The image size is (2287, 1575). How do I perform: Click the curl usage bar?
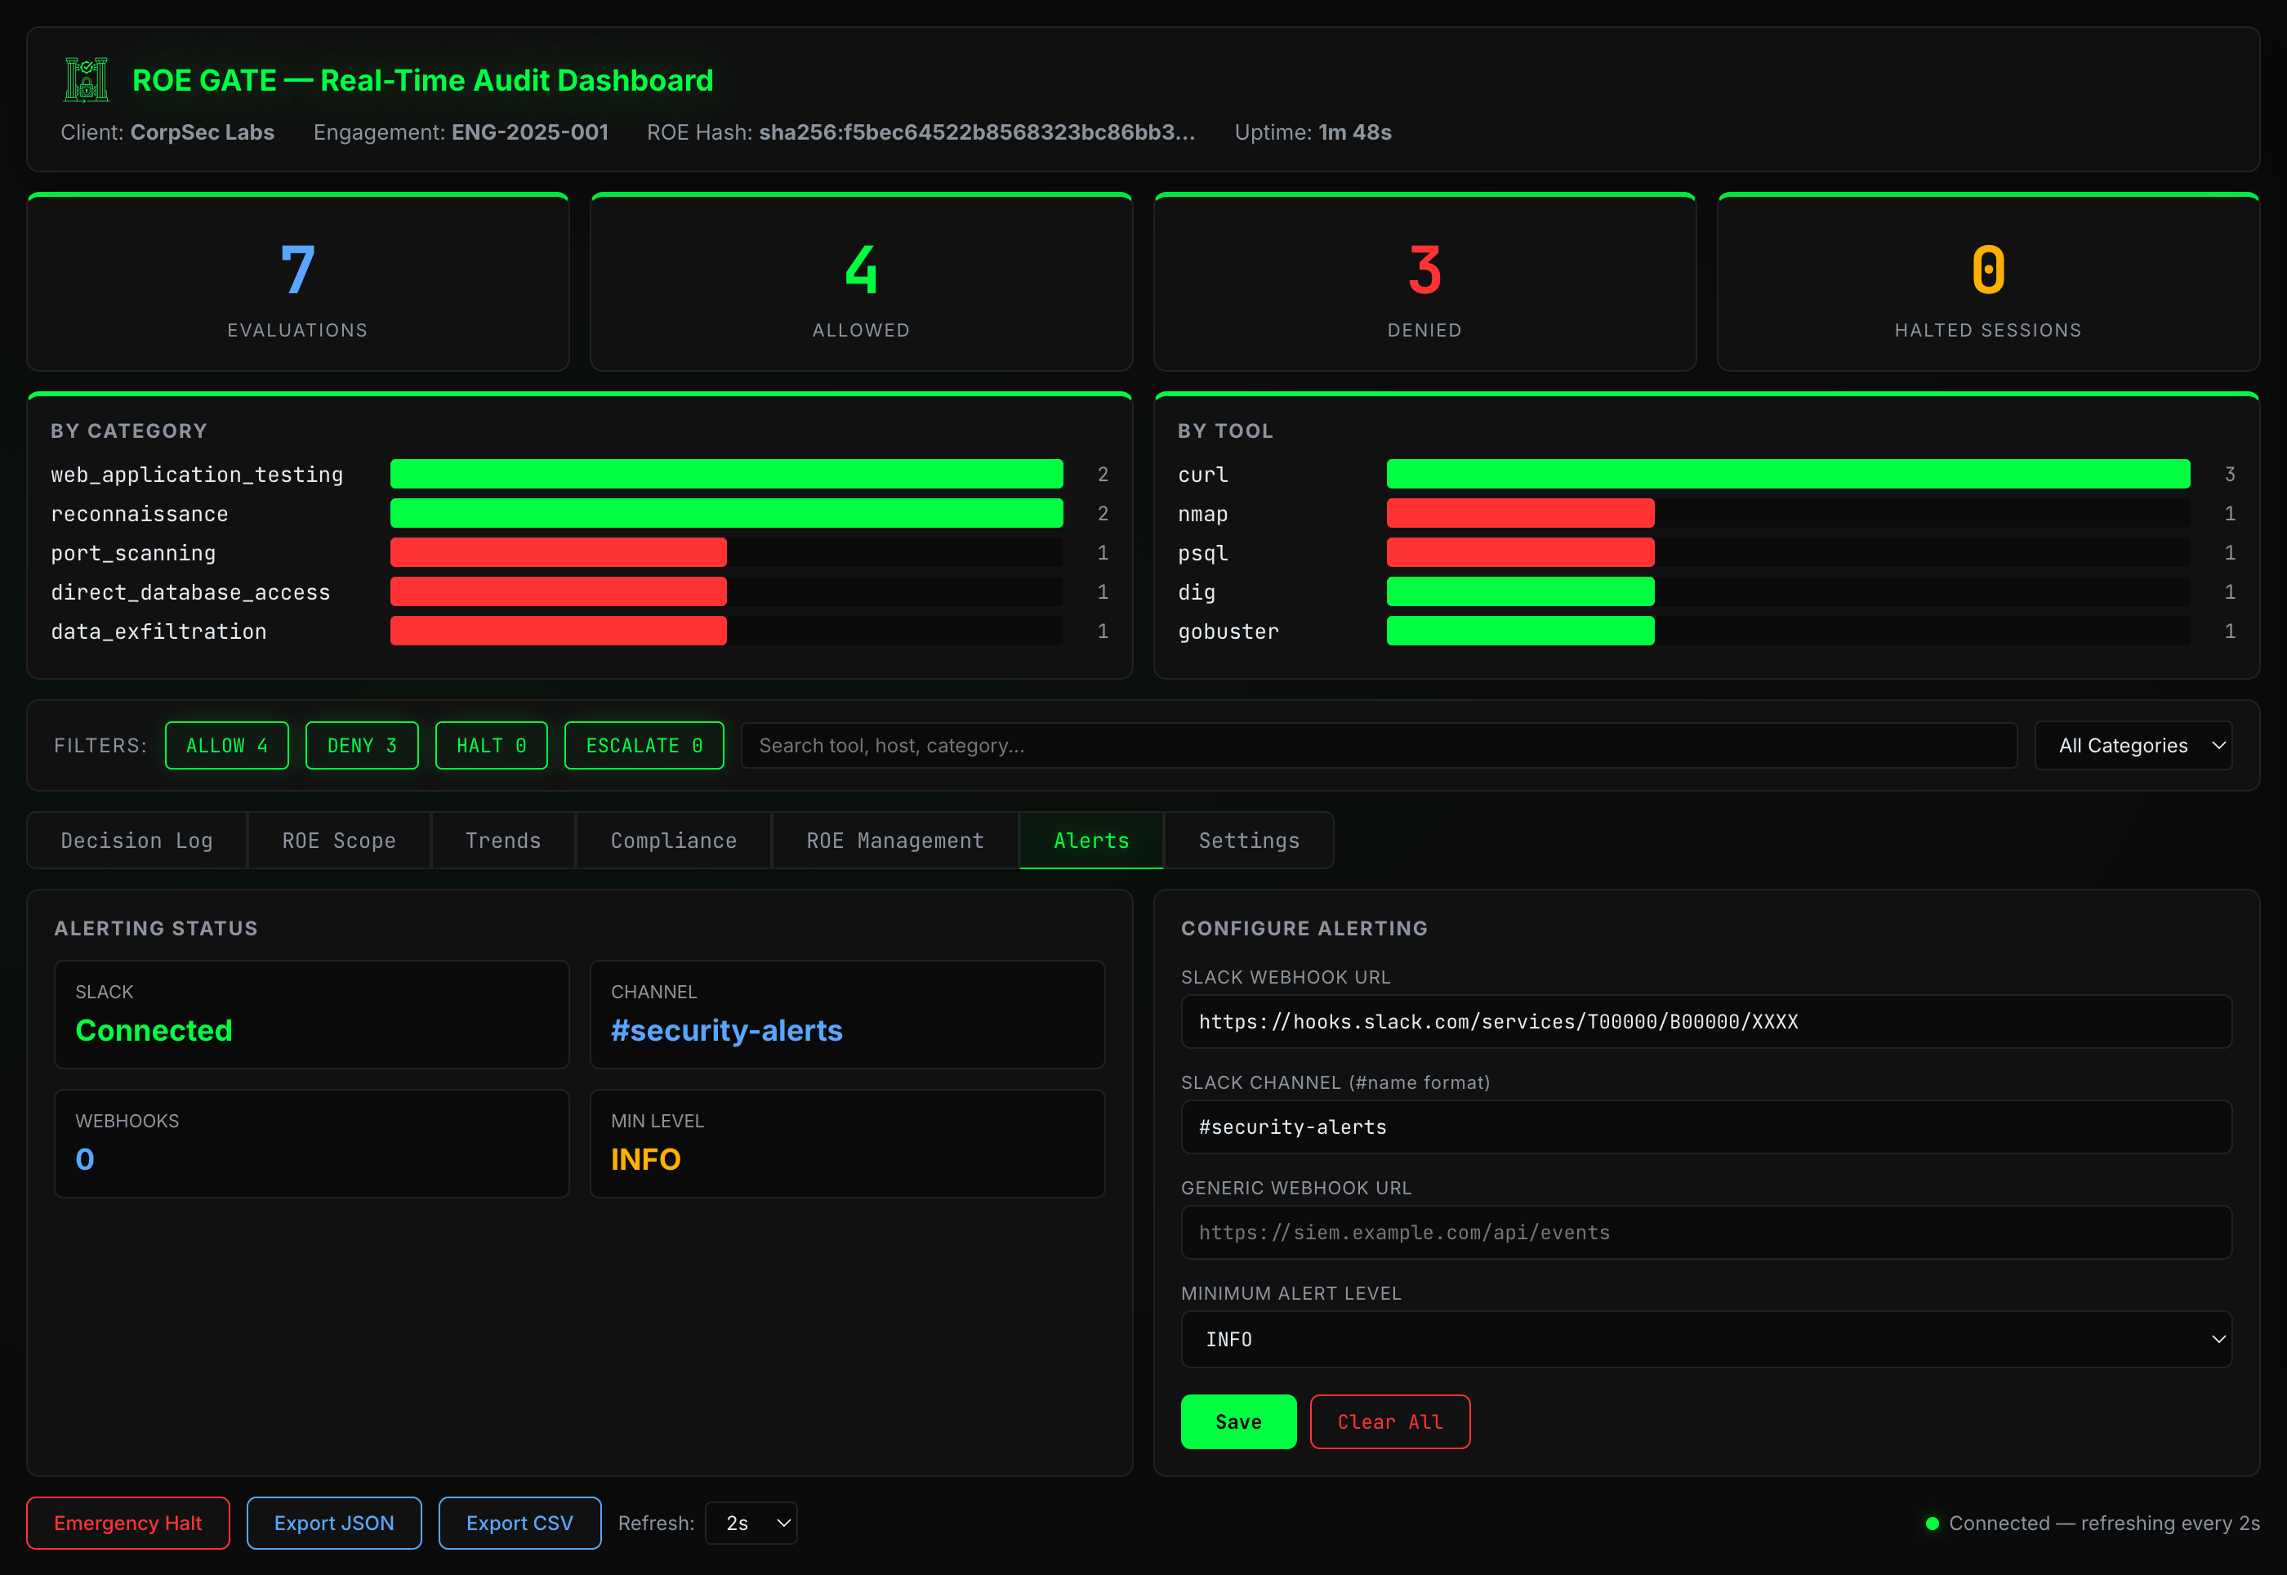(x=1788, y=474)
